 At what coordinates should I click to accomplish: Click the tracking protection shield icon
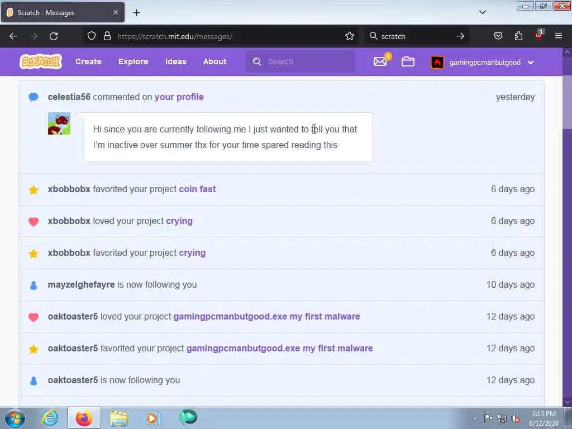tap(92, 36)
